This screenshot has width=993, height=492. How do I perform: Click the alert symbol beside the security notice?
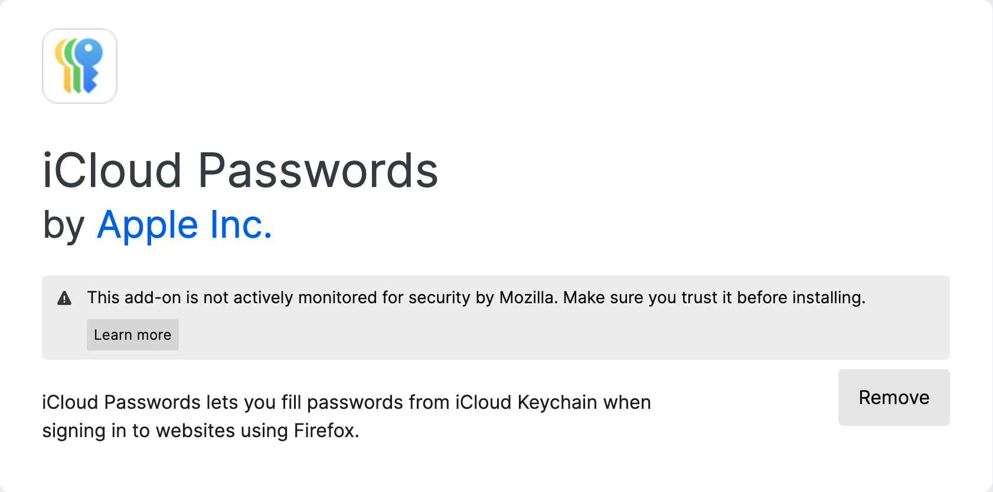coord(65,298)
